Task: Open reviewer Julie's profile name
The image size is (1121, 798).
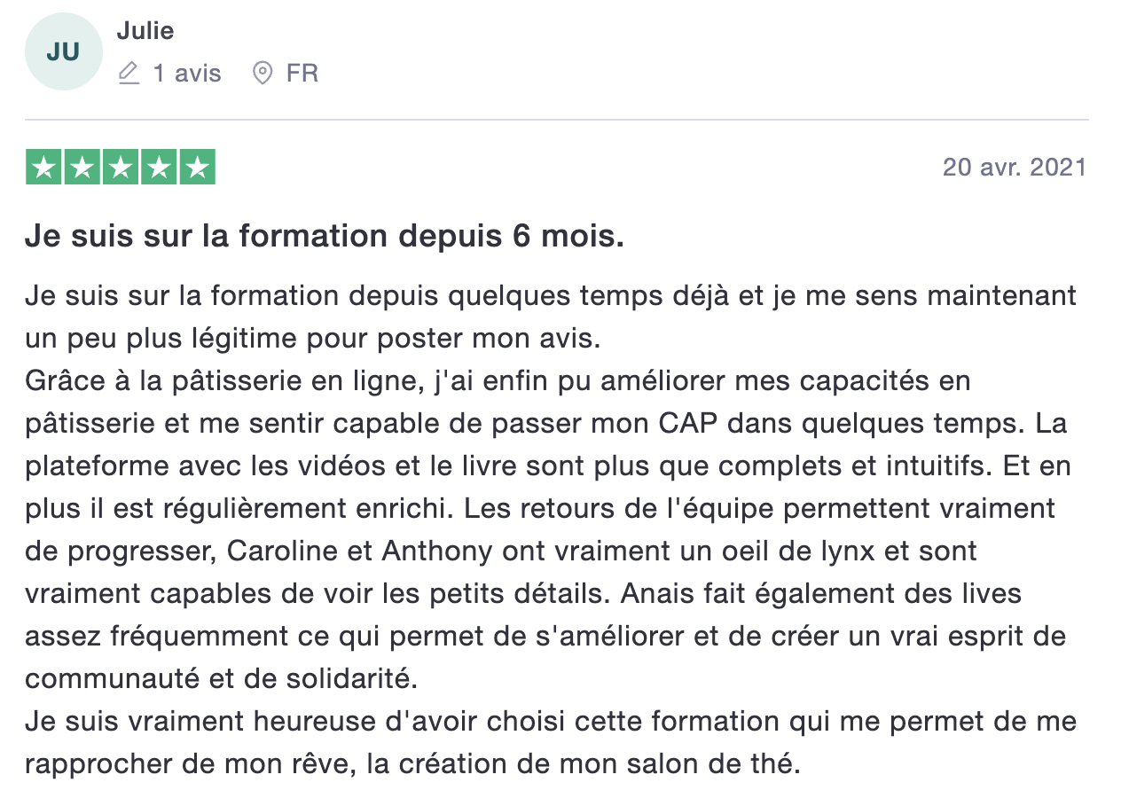Action: point(145,31)
